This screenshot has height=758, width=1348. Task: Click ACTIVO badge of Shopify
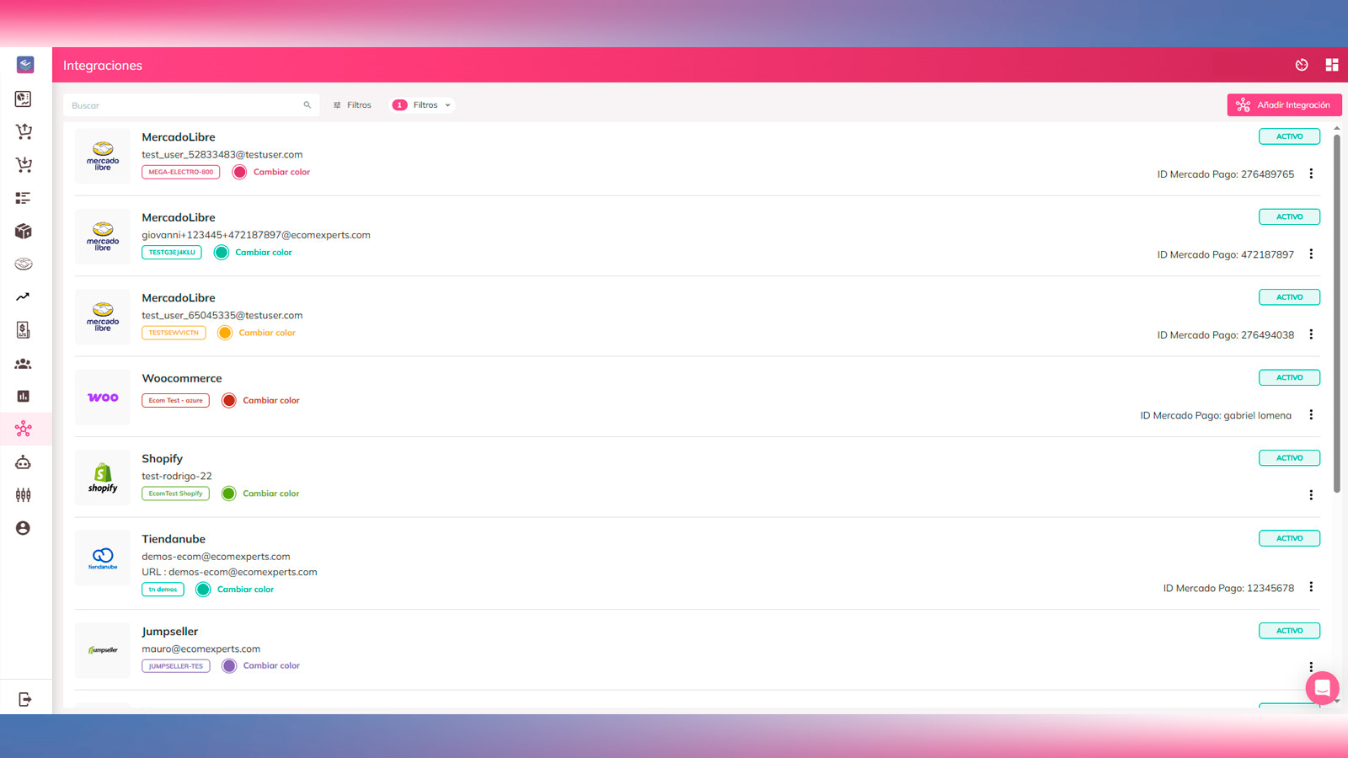tap(1289, 458)
